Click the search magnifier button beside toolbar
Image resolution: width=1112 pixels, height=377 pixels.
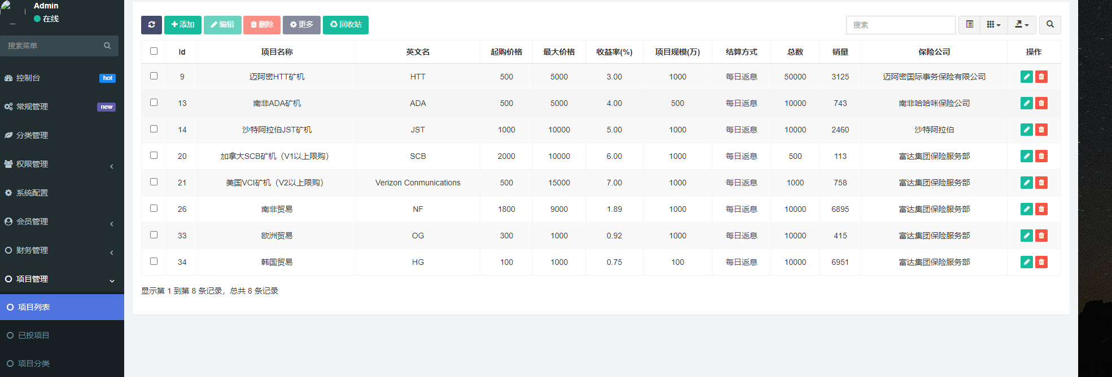(x=1050, y=25)
